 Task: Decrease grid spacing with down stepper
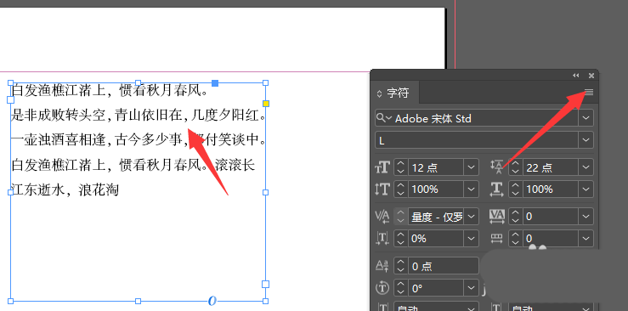(516, 242)
